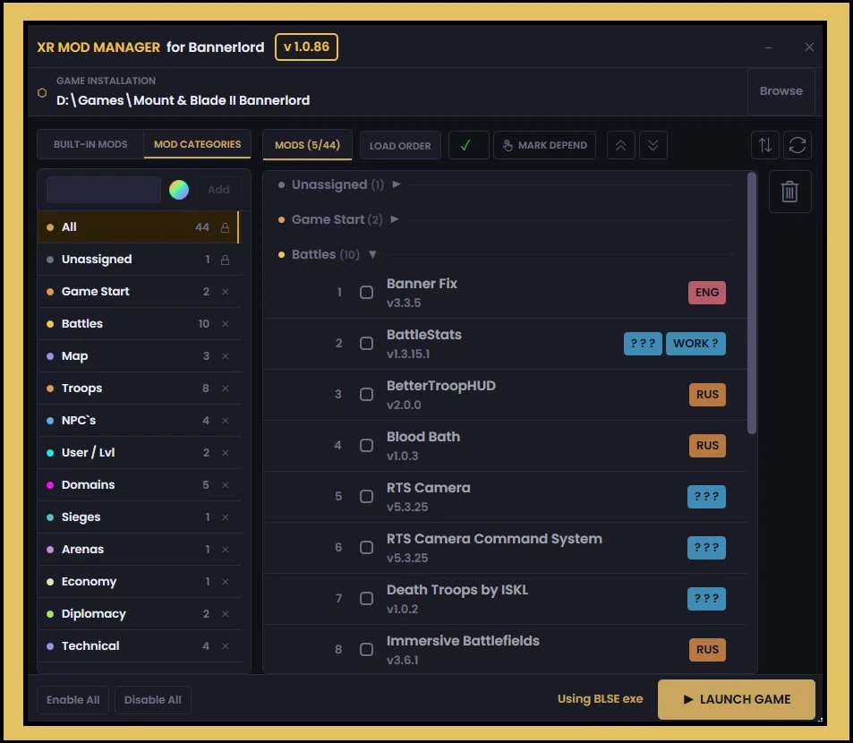Collapse the Battles mod group
This screenshot has width=853, height=743.
[x=372, y=254]
